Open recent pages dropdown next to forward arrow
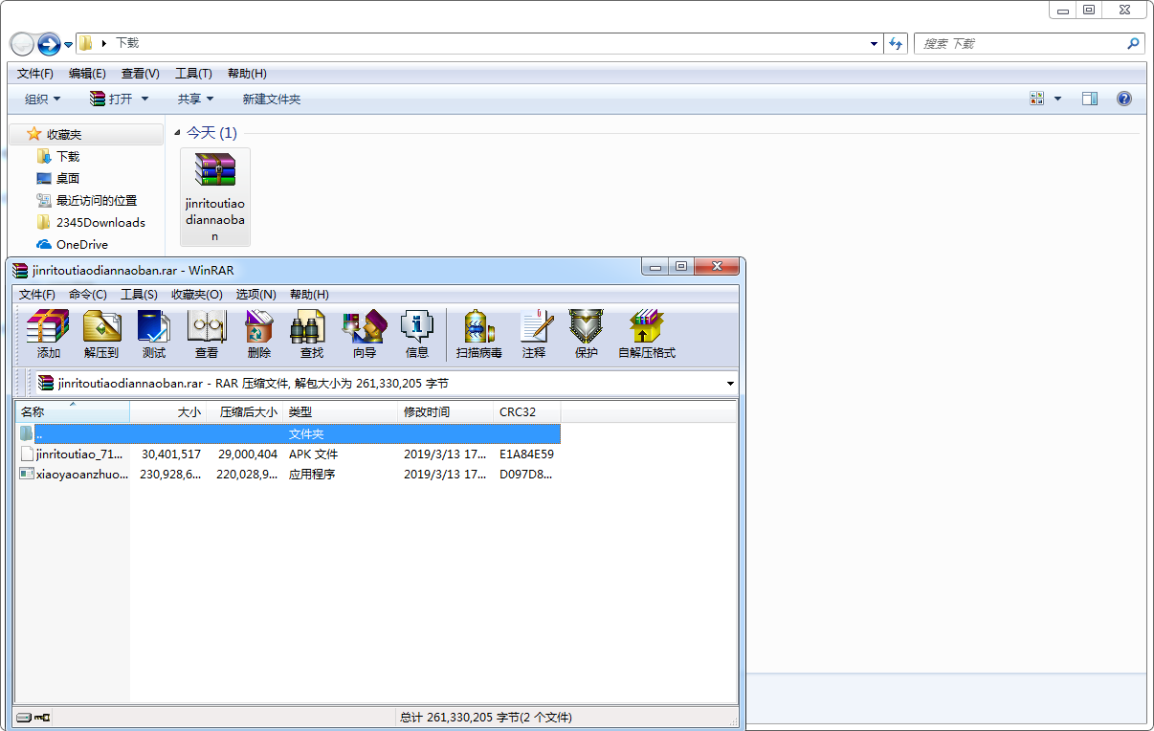 69,44
